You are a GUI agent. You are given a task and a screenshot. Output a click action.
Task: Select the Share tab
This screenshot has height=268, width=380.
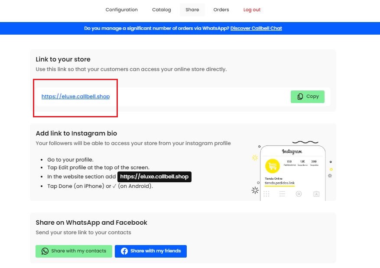[192, 10]
